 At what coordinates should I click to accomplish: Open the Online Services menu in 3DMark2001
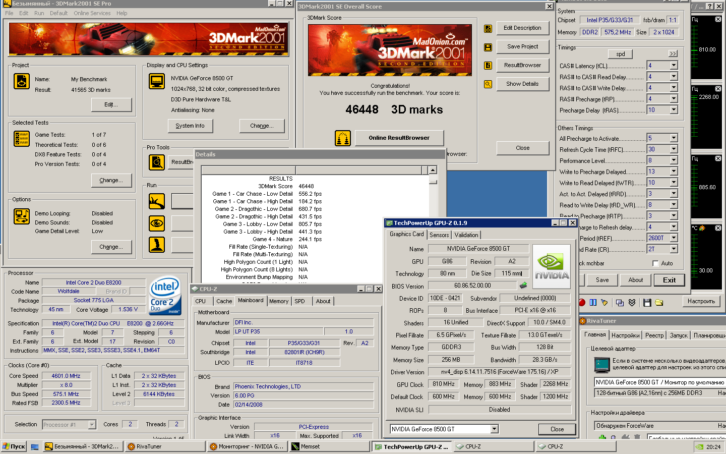(x=92, y=13)
